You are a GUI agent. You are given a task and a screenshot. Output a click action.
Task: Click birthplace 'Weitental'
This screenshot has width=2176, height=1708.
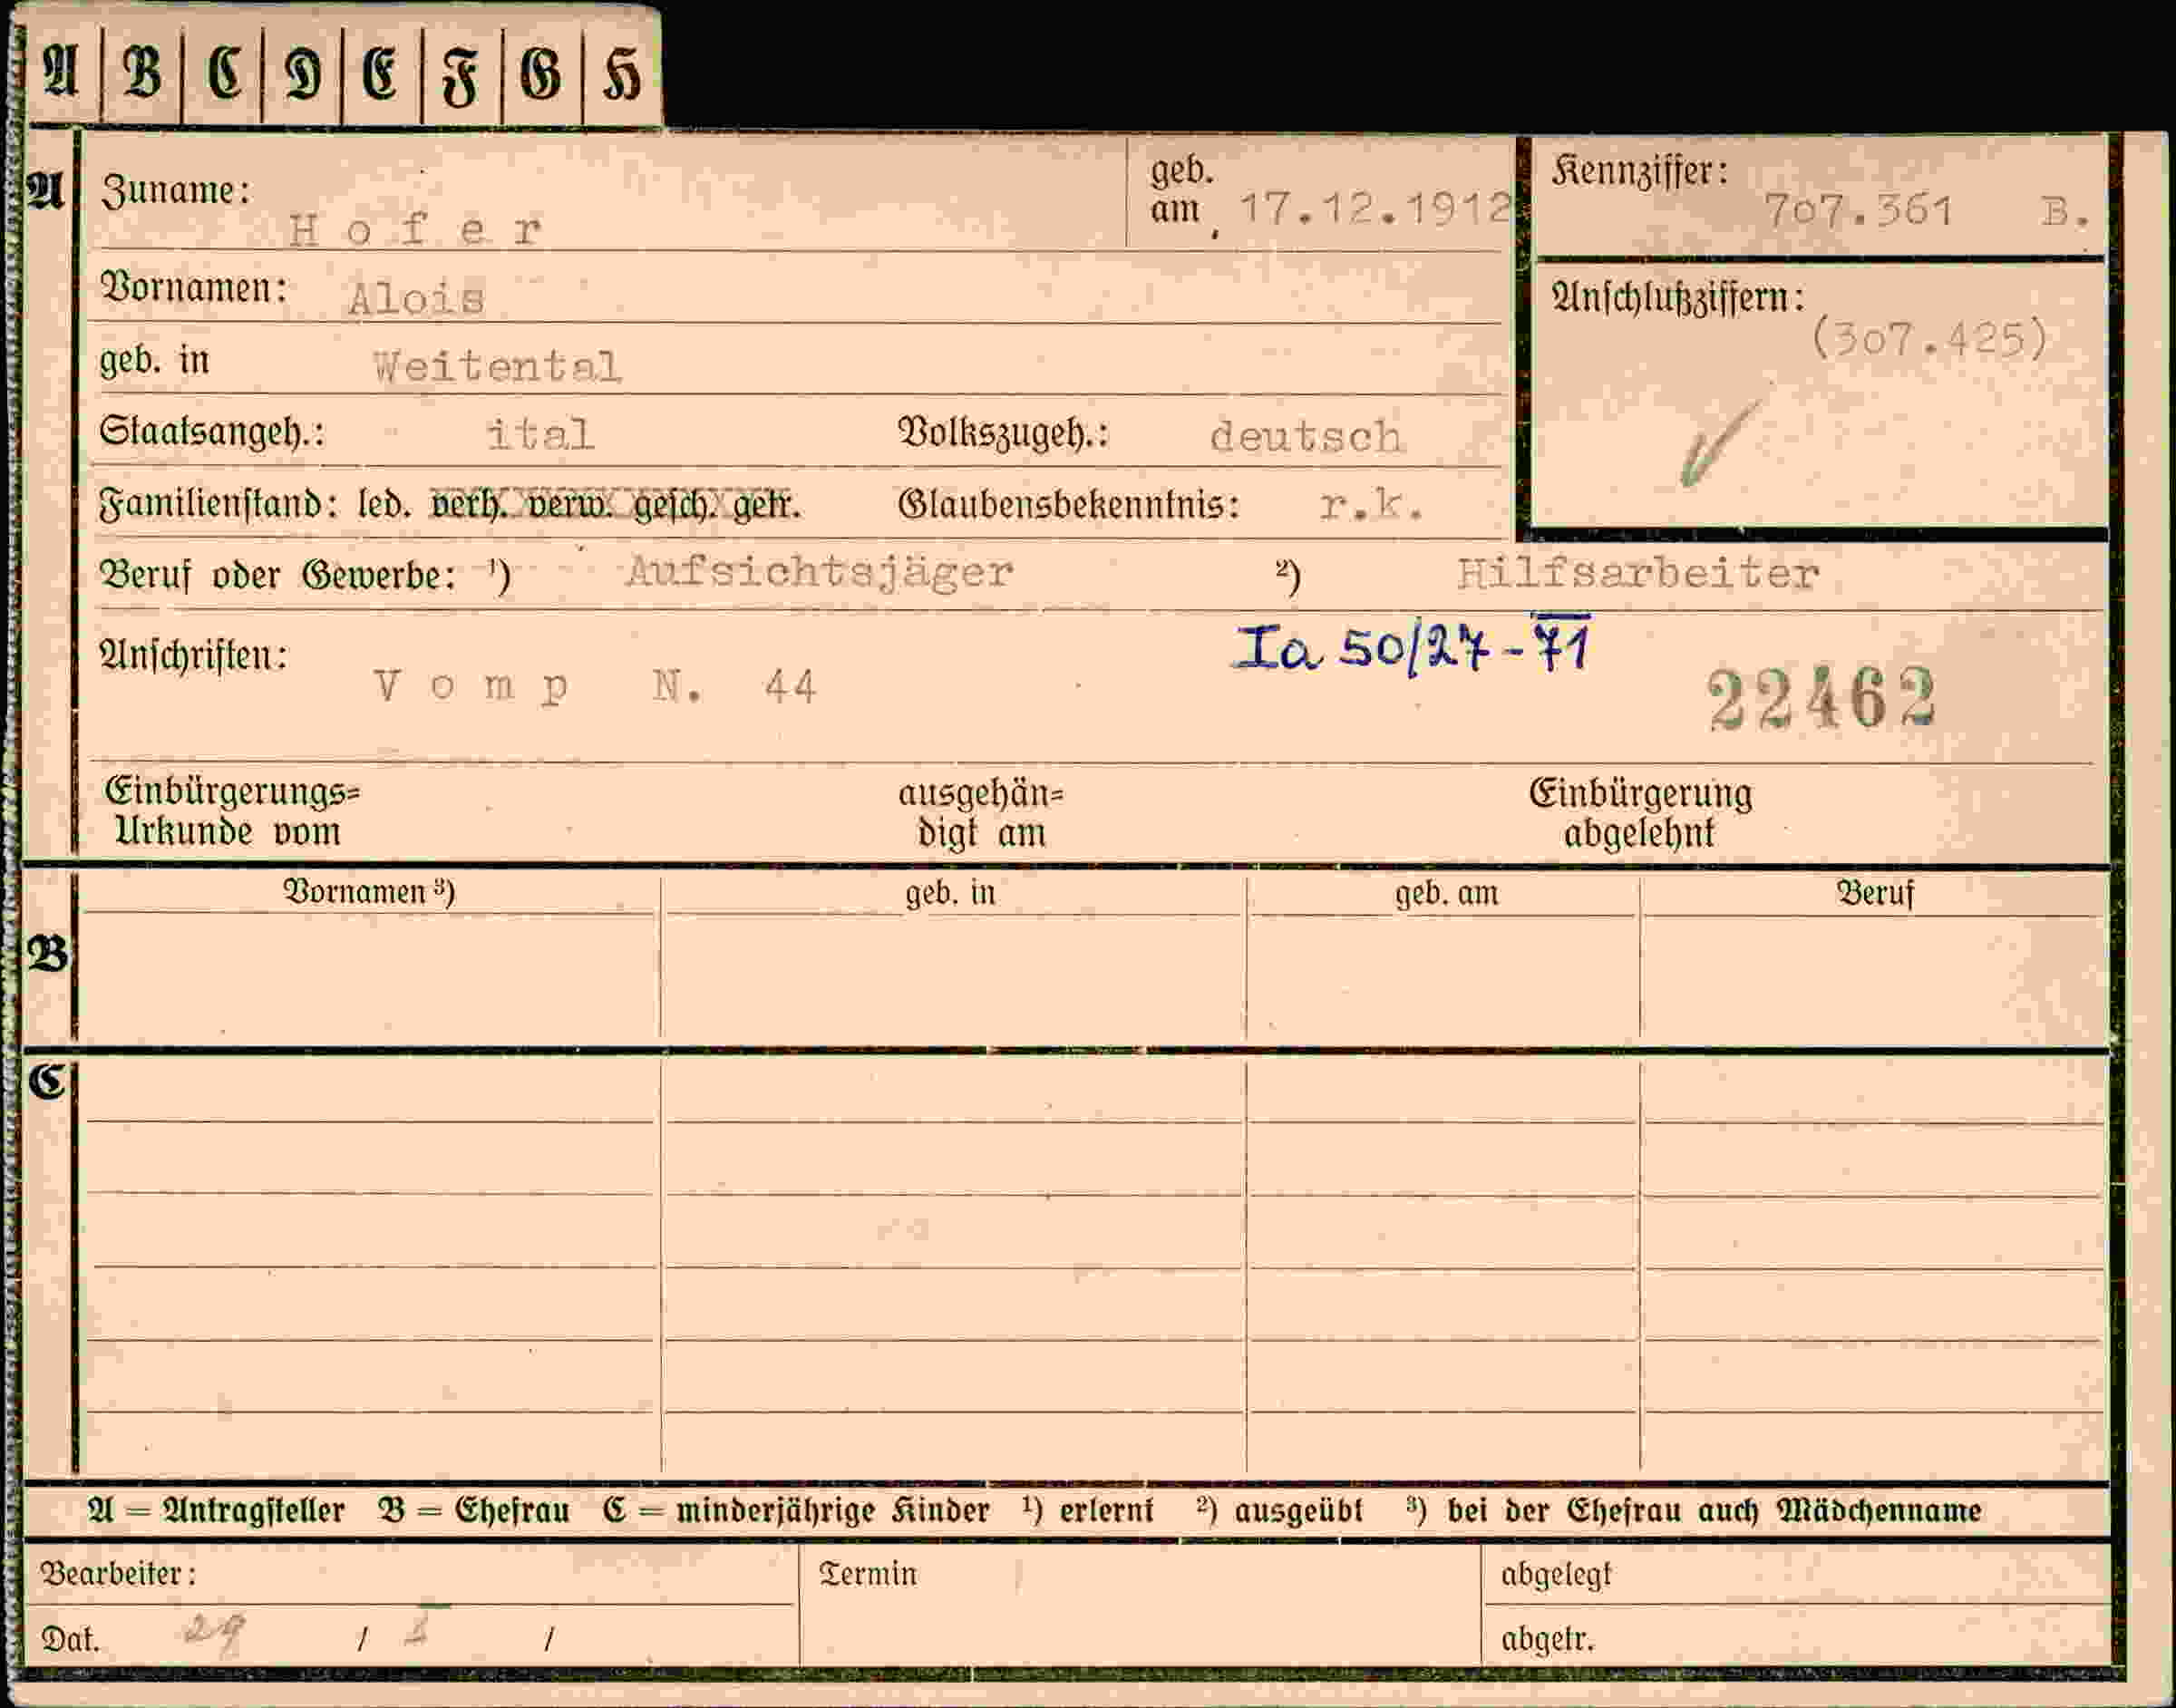point(497,367)
